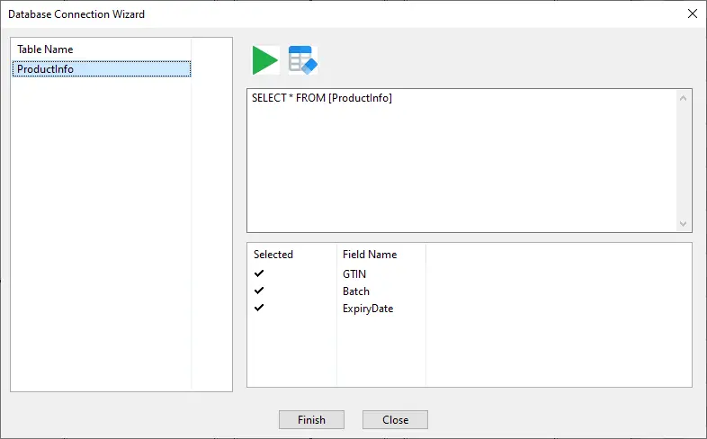707x439 pixels.
Task: Close the Database Connection Wizard window
Action: (x=693, y=14)
